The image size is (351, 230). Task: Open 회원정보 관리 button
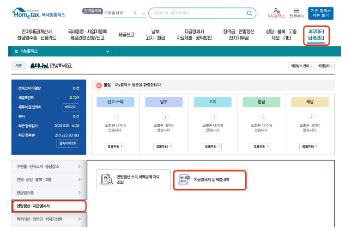301,66
